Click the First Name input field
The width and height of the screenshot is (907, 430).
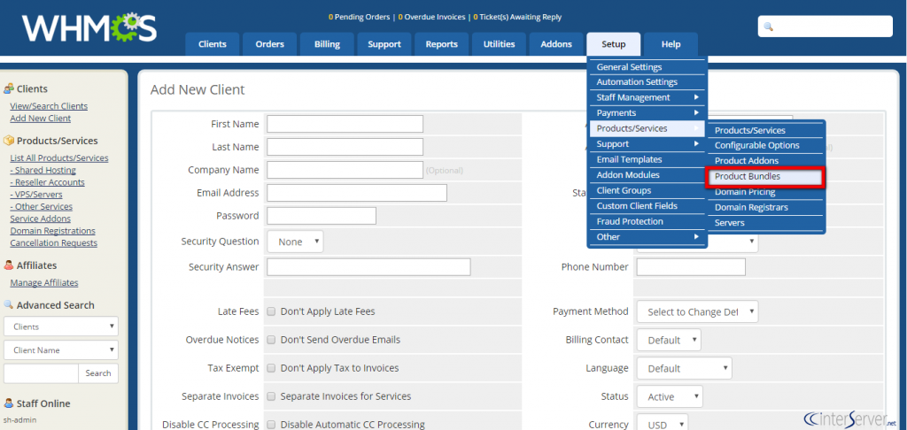(x=345, y=124)
